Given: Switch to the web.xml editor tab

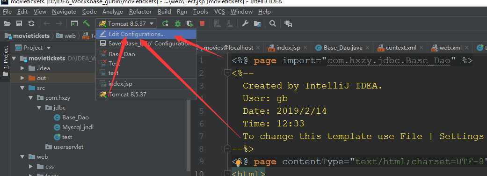Looking at the screenshot, I should [x=450, y=48].
